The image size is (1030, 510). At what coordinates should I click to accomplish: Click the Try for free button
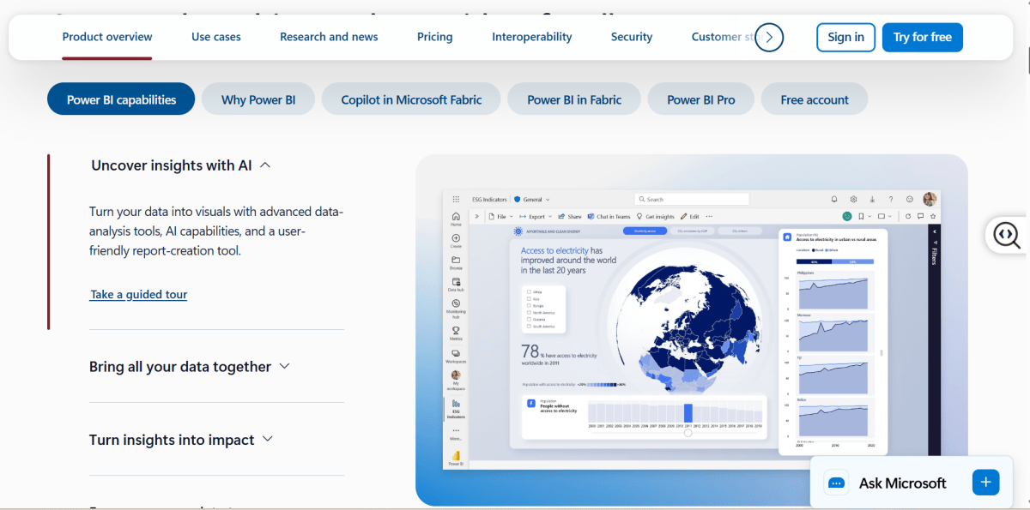[x=923, y=37]
